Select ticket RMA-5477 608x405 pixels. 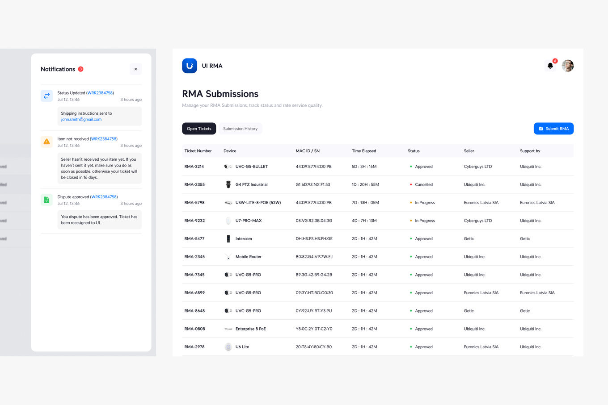(x=194, y=239)
